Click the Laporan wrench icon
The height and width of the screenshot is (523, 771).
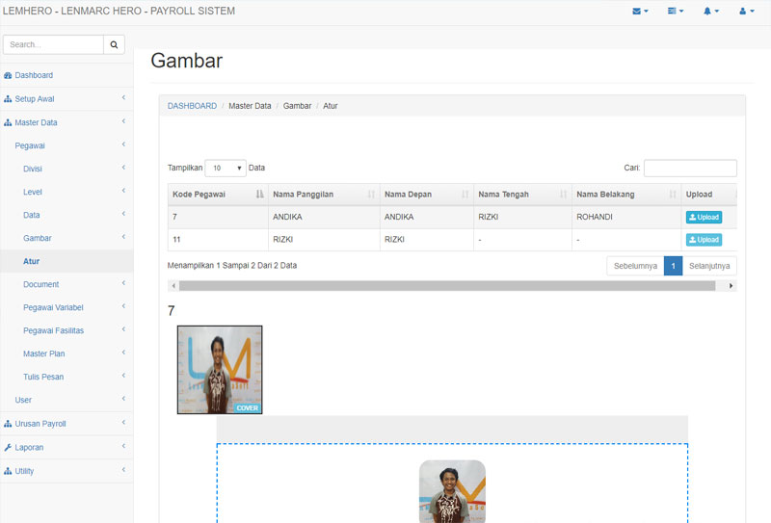pyautogui.click(x=8, y=447)
